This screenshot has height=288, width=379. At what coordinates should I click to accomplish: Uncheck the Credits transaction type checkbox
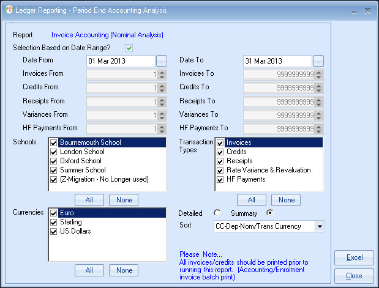(x=220, y=152)
